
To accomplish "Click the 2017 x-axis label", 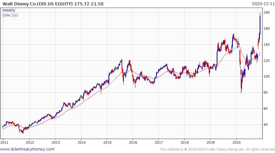I will [x=159, y=142].
